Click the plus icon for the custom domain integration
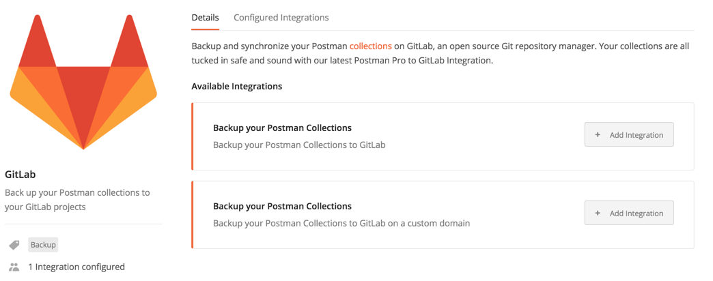The width and height of the screenshot is (713, 281). 598,213
